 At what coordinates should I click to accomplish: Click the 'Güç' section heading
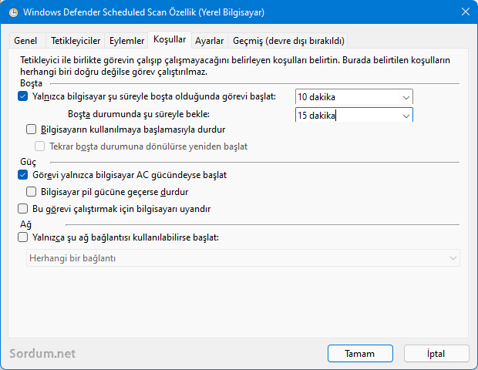(28, 162)
